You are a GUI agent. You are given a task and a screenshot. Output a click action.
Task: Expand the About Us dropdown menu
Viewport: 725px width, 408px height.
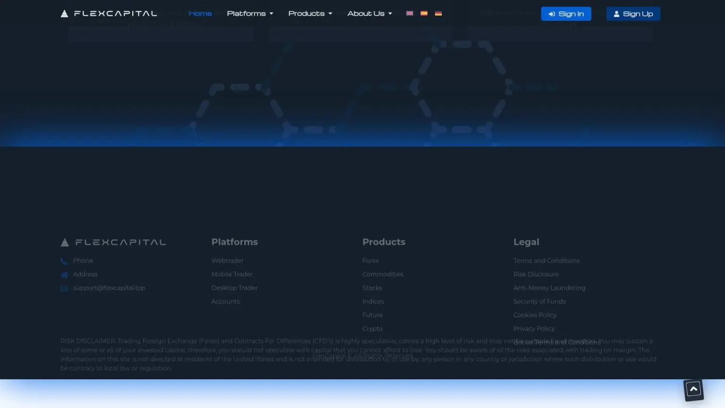(370, 14)
